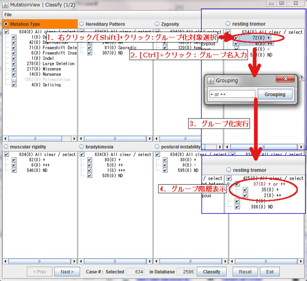Click left scroll arrow in Mutation Type panel
Screen dimensions: 307x281
[6, 138]
